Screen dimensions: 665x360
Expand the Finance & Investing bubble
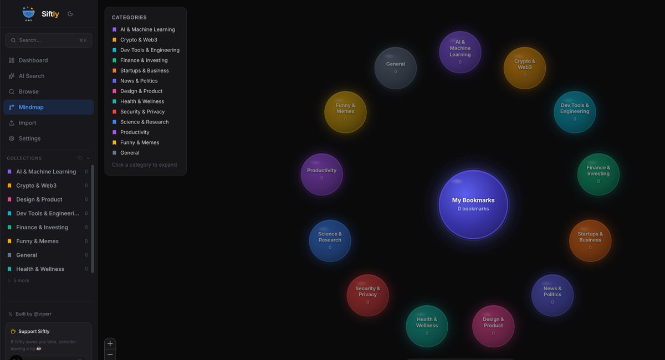pos(598,174)
